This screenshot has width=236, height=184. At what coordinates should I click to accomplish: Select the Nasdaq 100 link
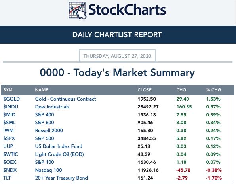[x=48, y=170]
